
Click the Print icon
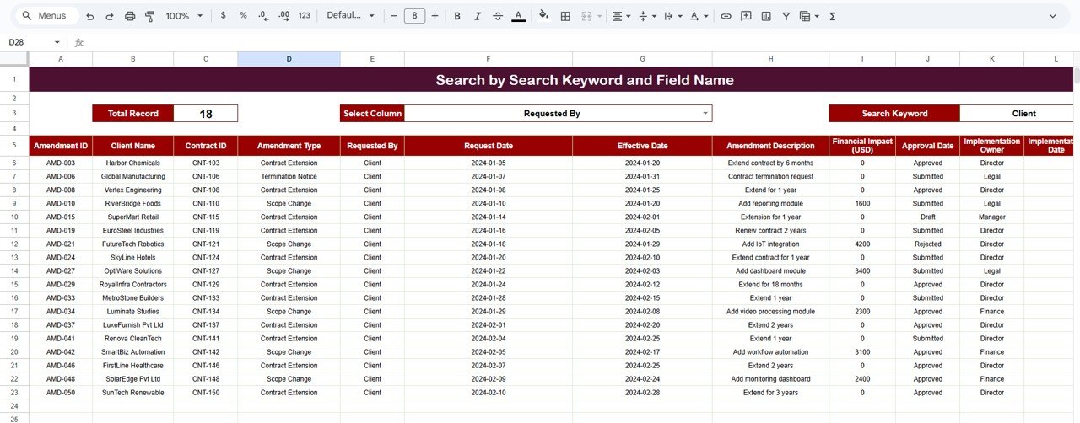[x=130, y=16]
